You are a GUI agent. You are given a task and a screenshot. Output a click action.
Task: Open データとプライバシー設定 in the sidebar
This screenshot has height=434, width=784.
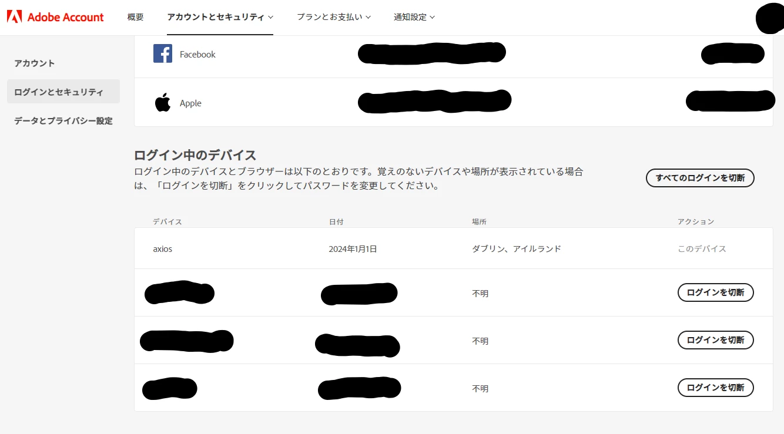(63, 120)
